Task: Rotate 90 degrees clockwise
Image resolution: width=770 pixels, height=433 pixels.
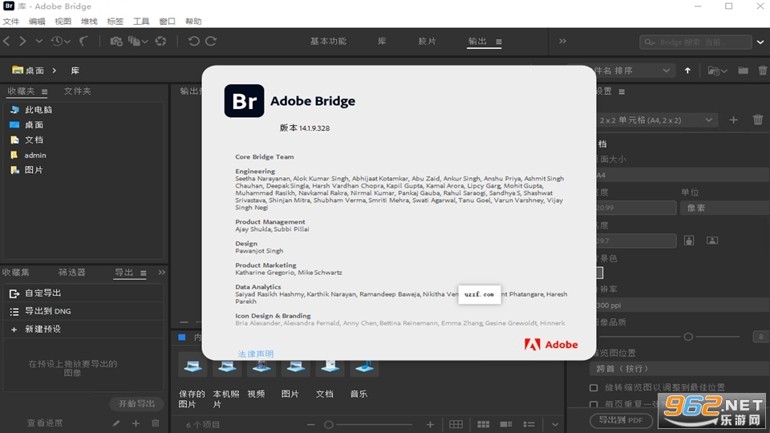Action: [211, 41]
